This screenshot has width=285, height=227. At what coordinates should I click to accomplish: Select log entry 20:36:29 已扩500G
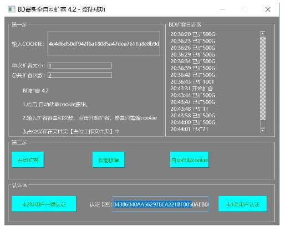(192, 55)
